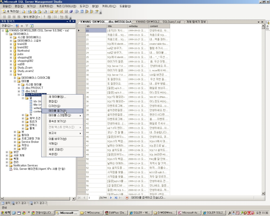Screen dimensions: 270x216
Task: Click the Move Last record arrow
Action: point(116,198)
